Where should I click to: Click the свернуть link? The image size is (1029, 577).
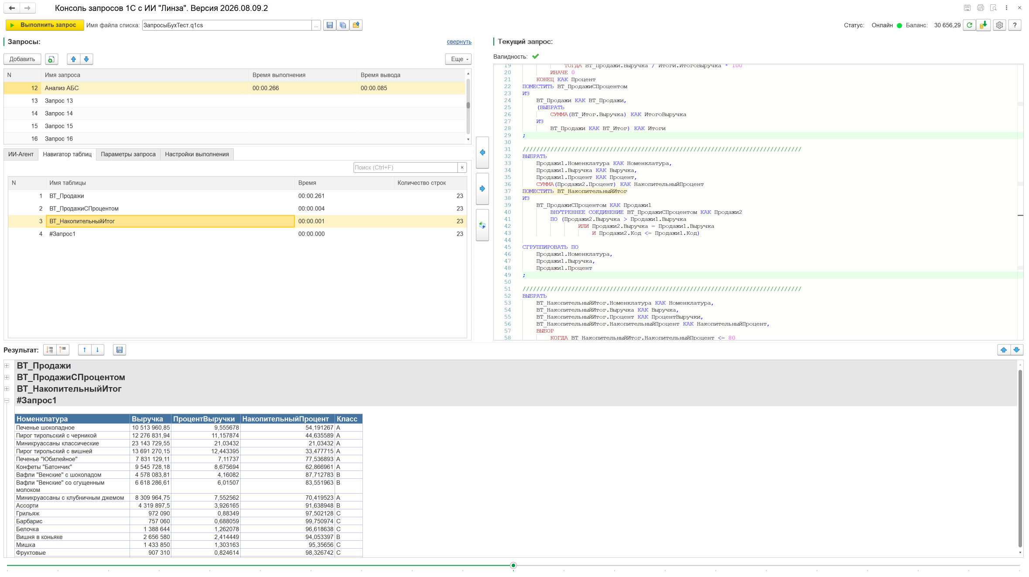(459, 42)
